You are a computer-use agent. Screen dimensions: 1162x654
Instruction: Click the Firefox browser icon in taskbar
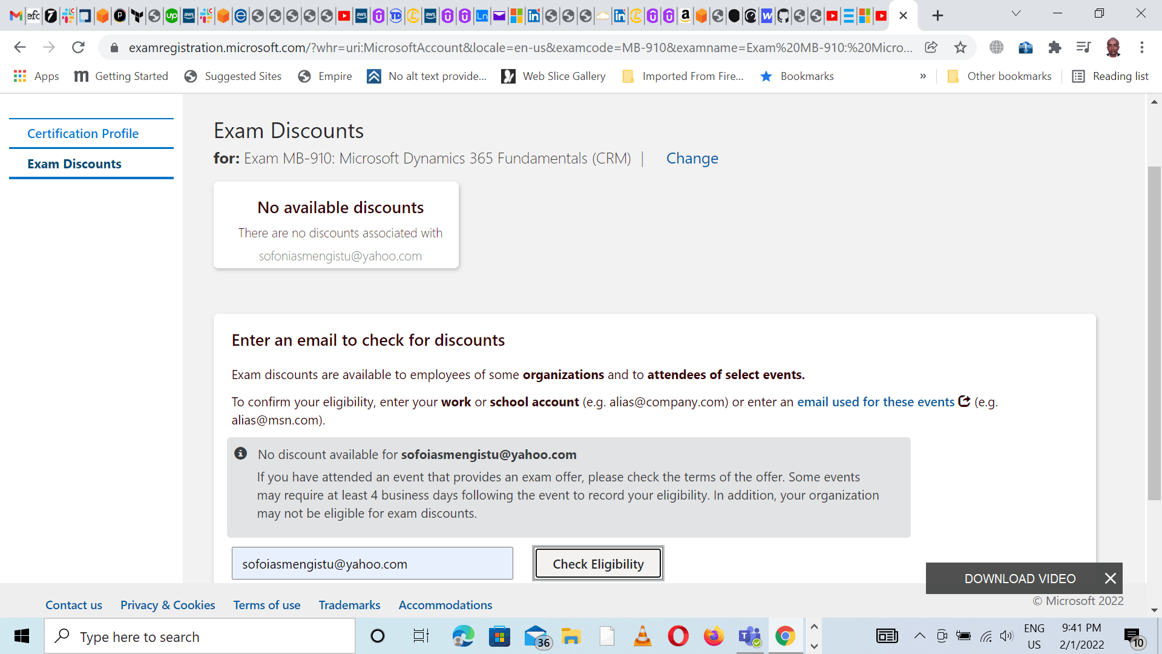[x=713, y=636]
